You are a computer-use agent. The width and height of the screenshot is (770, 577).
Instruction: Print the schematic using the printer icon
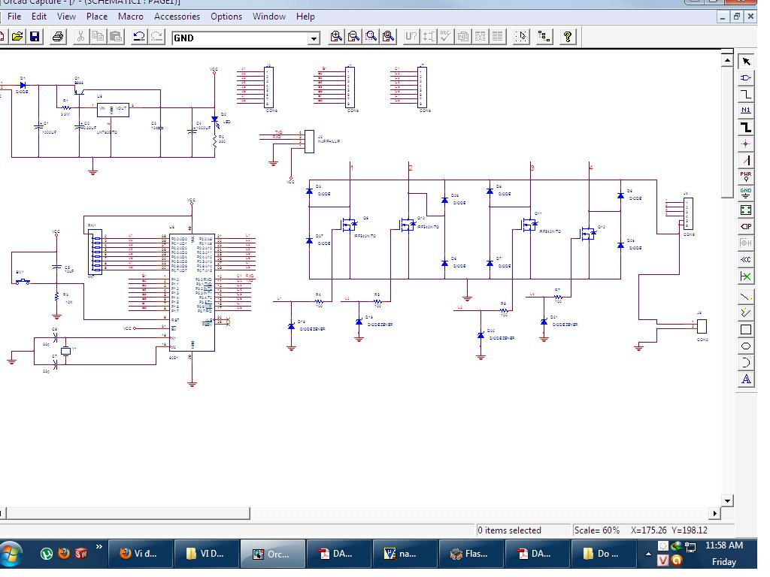(x=59, y=37)
